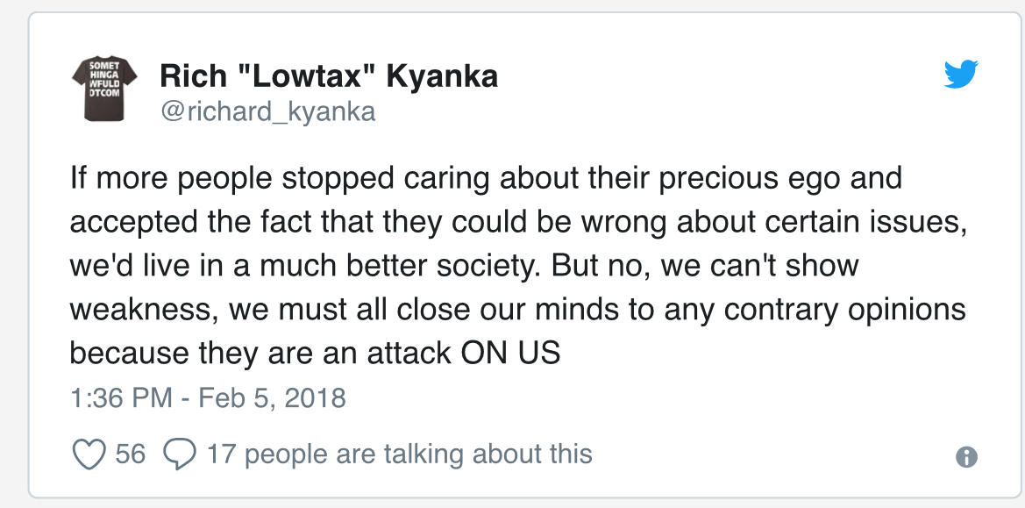Click the 56 likes count
1025x508 pixels.
tap(130, 454)
